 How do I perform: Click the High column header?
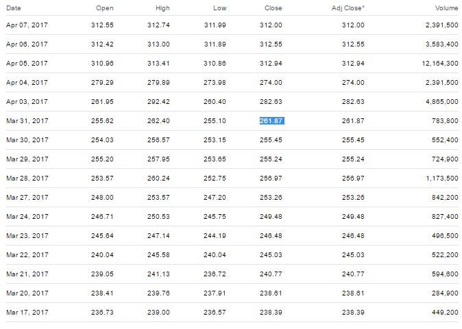coord(162,8)
